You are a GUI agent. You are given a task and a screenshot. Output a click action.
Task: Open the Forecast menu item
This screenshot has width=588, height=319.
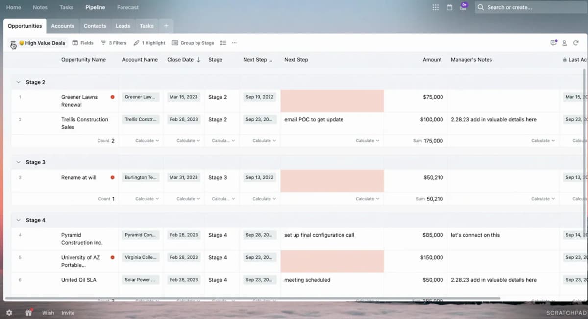[x=128, y=7]
